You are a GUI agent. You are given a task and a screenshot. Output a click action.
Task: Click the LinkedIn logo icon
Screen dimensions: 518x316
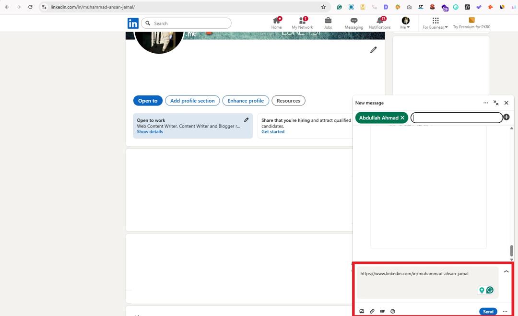click(133, 23)
